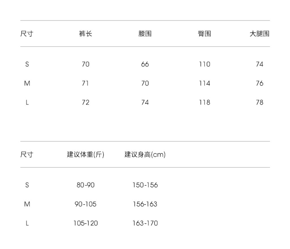Click the 105-120 weight range

coord(86,223)
